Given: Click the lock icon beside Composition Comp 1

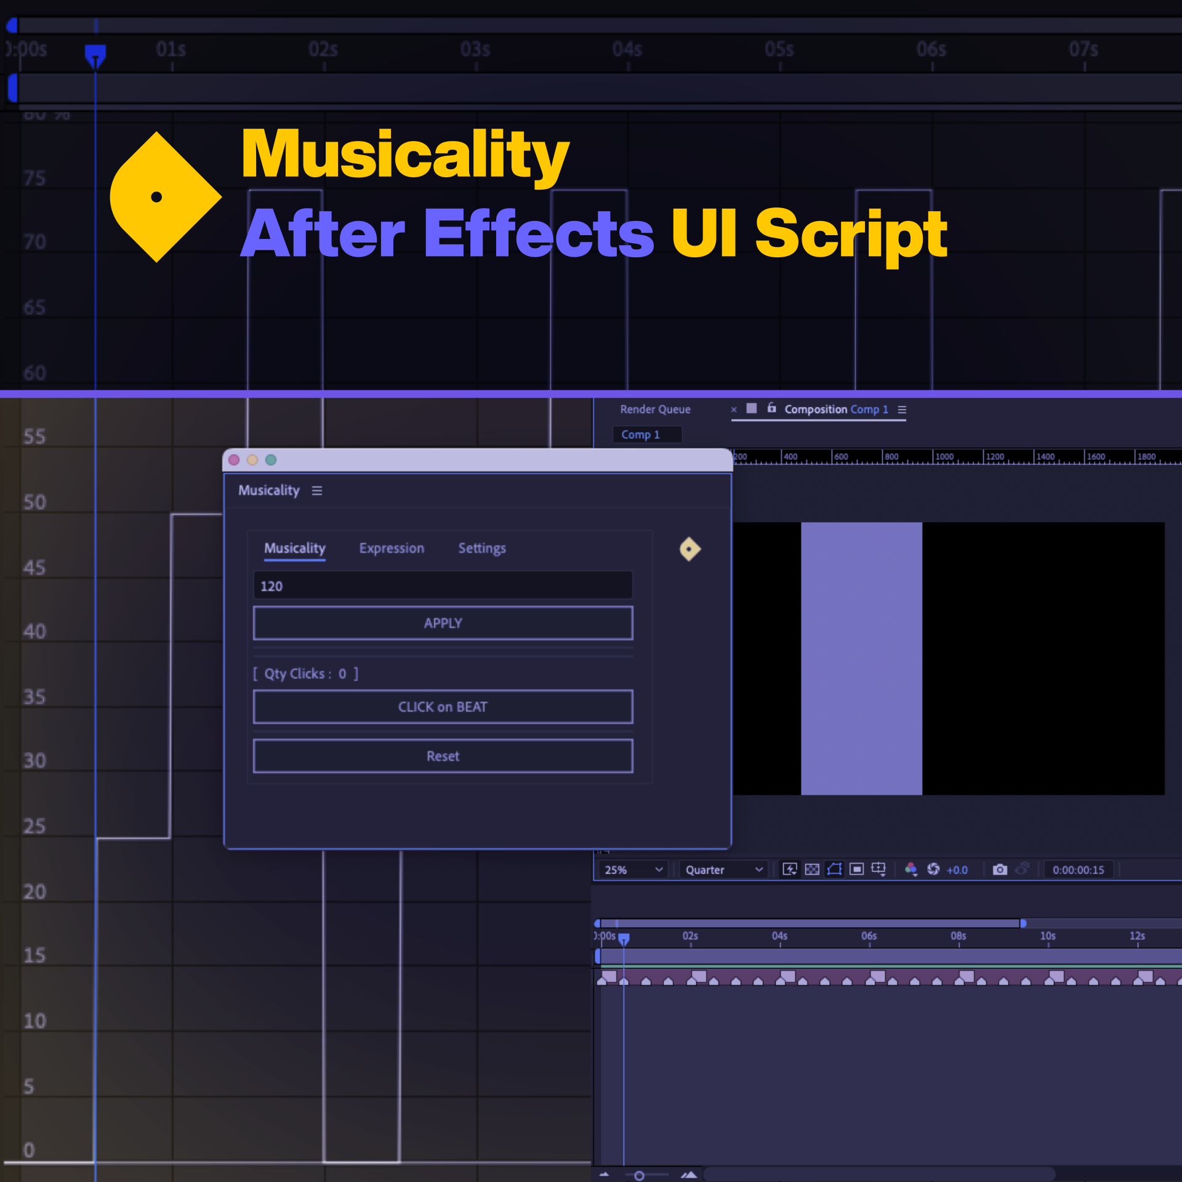Looking at the screenshot, I should tap(771, 409).
